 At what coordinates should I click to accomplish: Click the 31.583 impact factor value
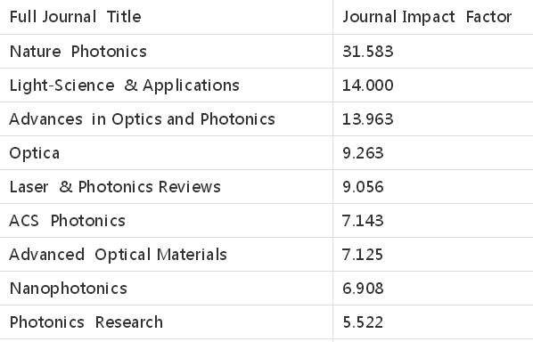(x=368, y=52)
